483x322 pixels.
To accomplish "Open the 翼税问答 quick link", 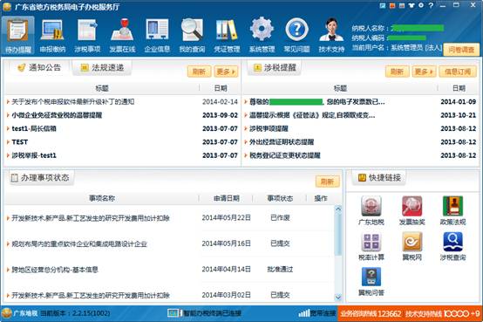I will click(x=371, y=281).
